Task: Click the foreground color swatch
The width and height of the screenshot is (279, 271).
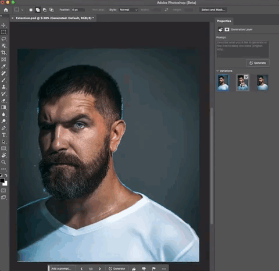Action: 2,180
